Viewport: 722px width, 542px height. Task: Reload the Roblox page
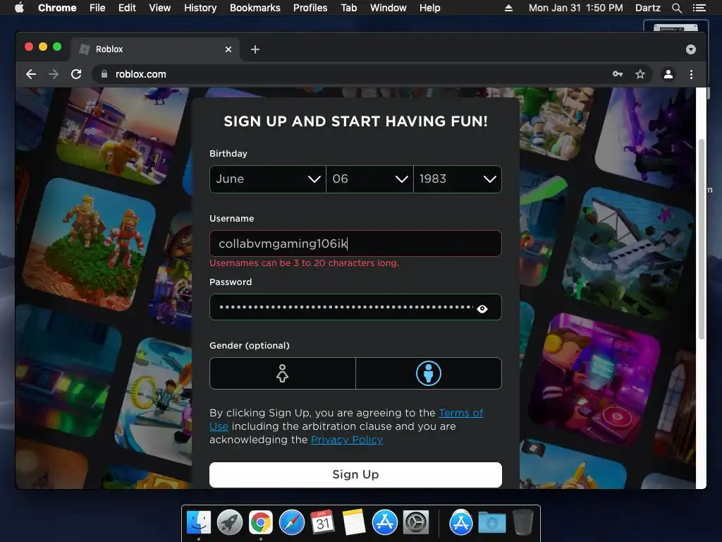tap(76, 74)
